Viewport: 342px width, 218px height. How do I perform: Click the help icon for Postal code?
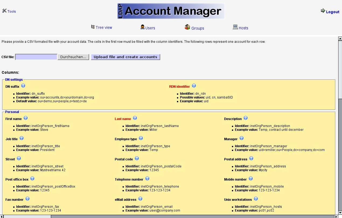[137, 159]
